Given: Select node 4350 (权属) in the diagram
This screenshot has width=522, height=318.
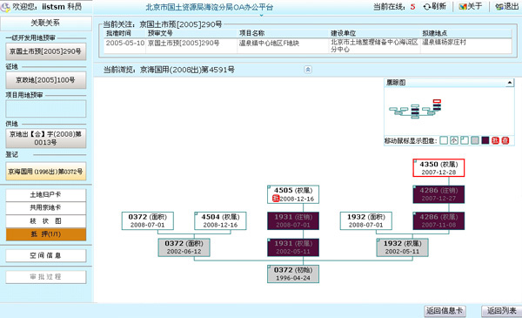Looking at the screenshot, I should coord(438,168).
